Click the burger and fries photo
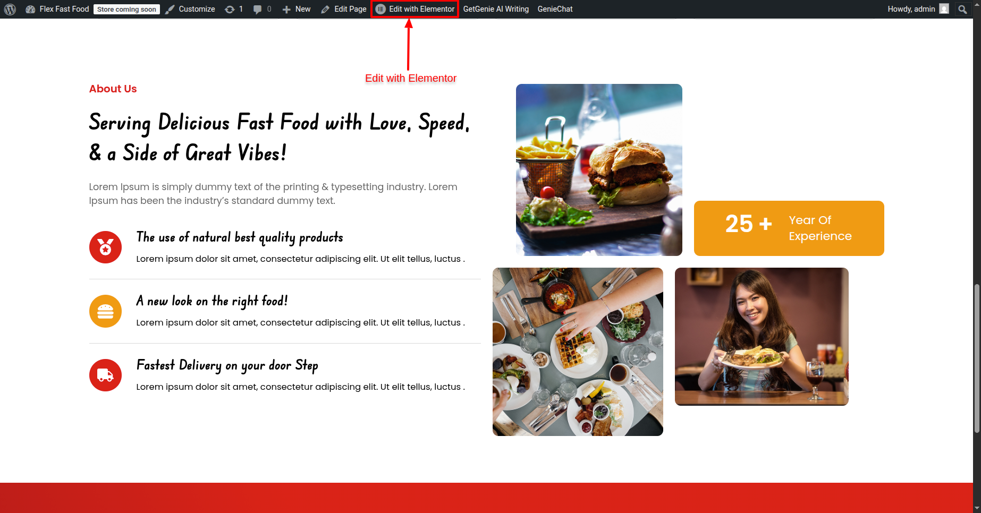Viewport: 981px width, 513px height. point(599,170)
